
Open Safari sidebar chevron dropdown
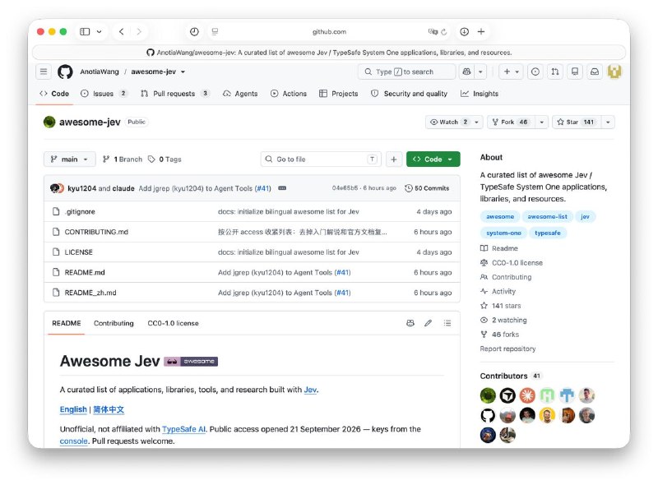[x=99, y=31]
